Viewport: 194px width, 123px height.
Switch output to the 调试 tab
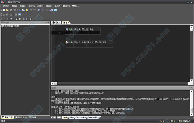coord(72,117)
